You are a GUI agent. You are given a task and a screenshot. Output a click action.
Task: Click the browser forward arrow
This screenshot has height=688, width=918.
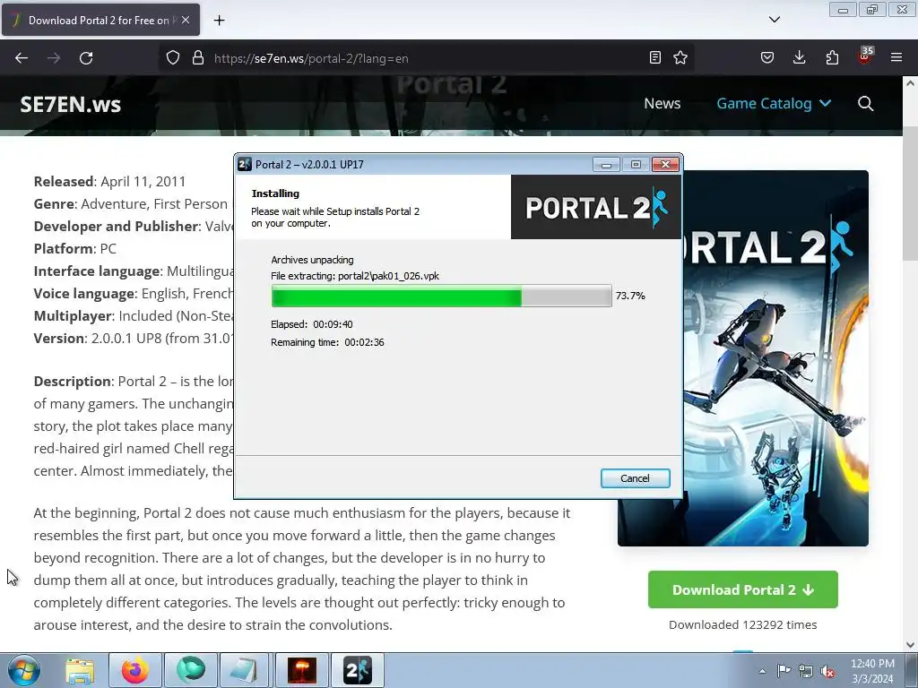click(x=54, y=58)
